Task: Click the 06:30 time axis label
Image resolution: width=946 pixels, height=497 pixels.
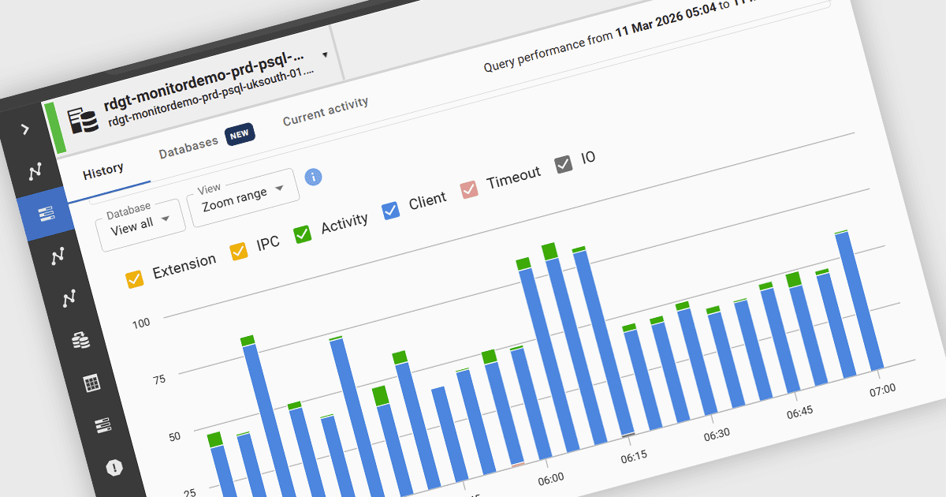Action: tap(717, 433)
